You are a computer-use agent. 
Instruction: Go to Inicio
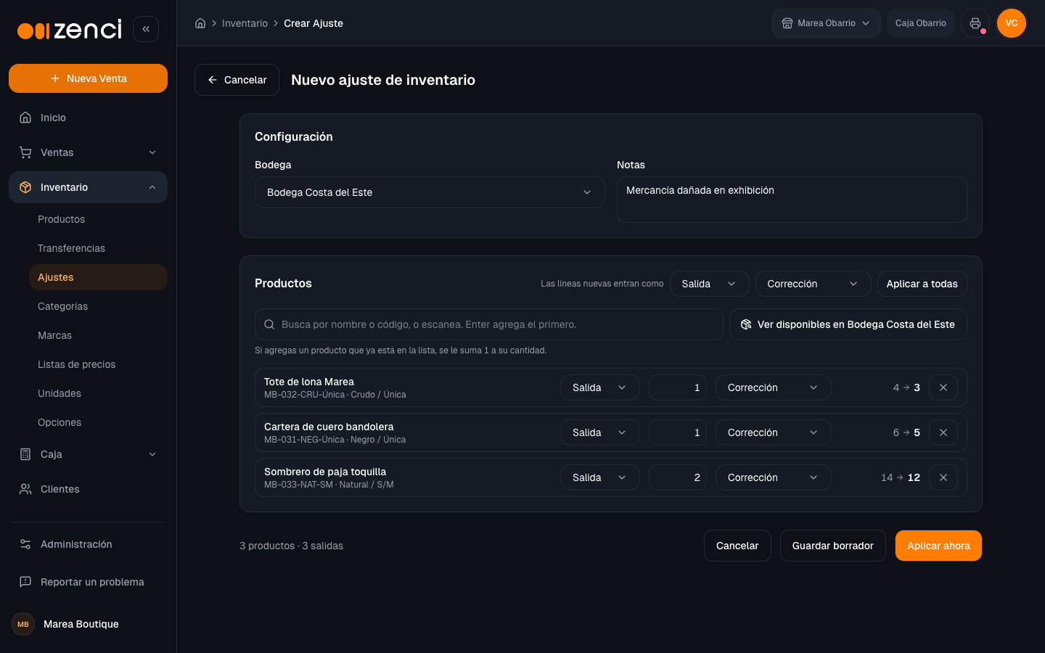(x=88, y=118)
